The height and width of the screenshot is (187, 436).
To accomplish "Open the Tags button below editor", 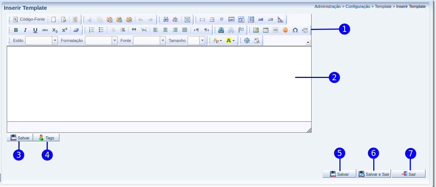I will click(x=46, y=138).
